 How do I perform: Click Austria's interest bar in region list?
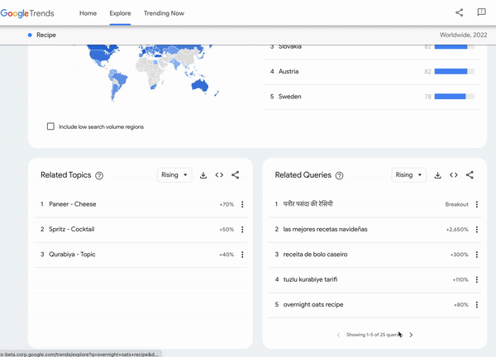tap(454, 71)
